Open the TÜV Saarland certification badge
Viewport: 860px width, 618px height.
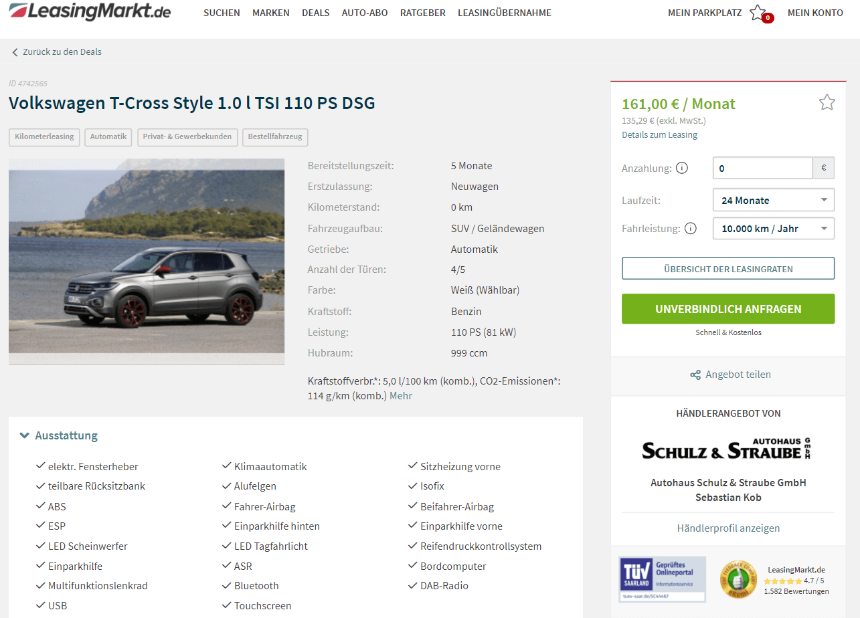(663, 579)
